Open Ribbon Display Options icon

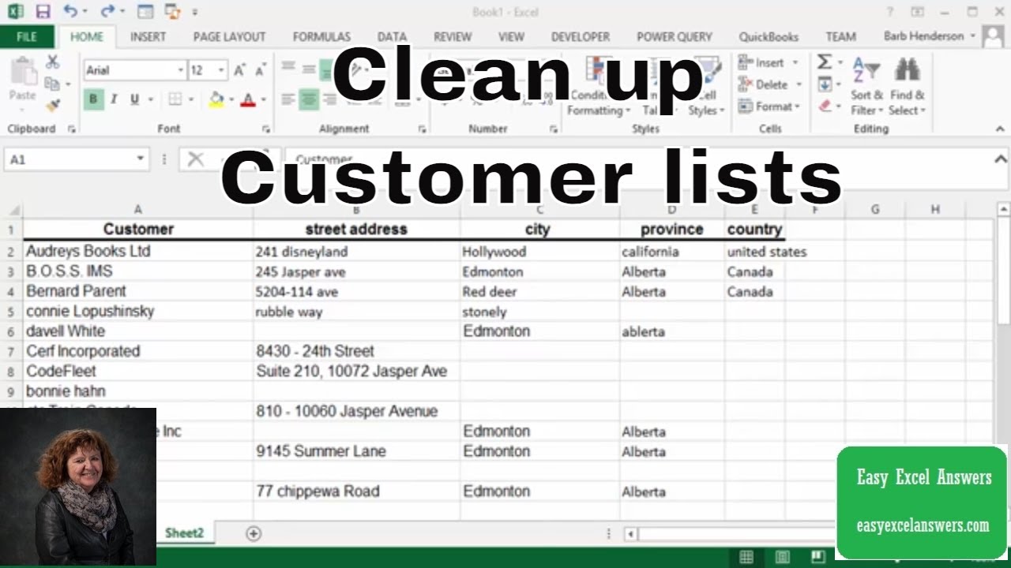tap(917, 12)
